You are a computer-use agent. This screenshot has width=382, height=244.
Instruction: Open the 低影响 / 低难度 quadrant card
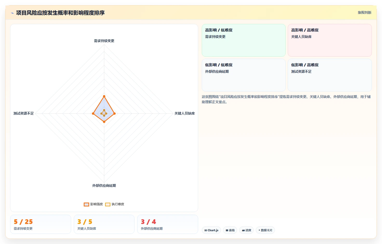(x=244, y=75)
